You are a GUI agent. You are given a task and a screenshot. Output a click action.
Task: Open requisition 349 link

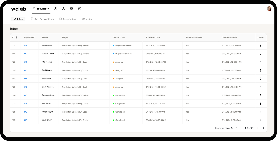pos(26,120)
